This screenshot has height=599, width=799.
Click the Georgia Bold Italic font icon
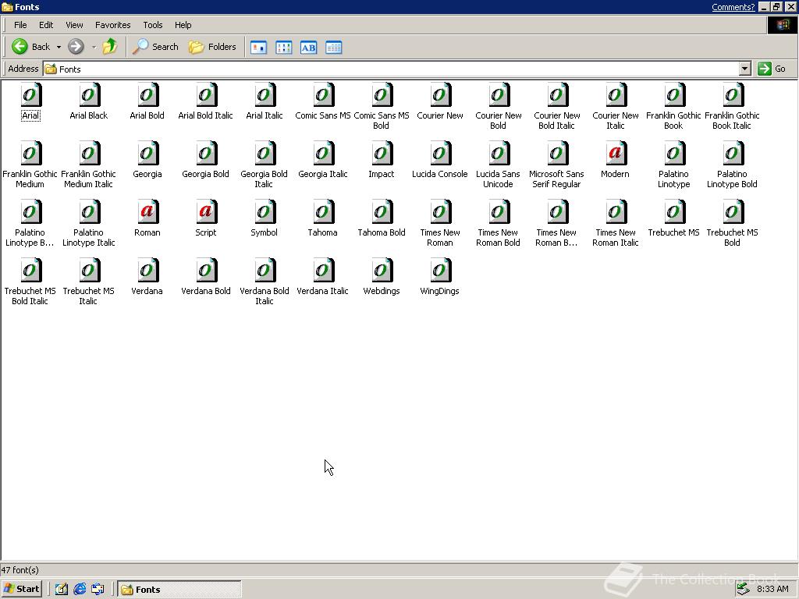point(265,154)
